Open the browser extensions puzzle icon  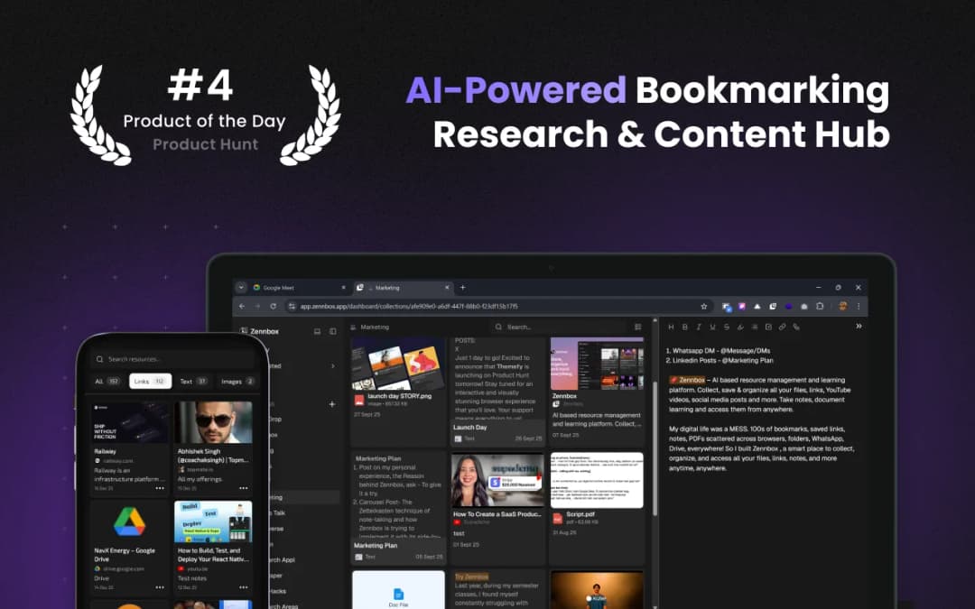[x=820, y=307]
